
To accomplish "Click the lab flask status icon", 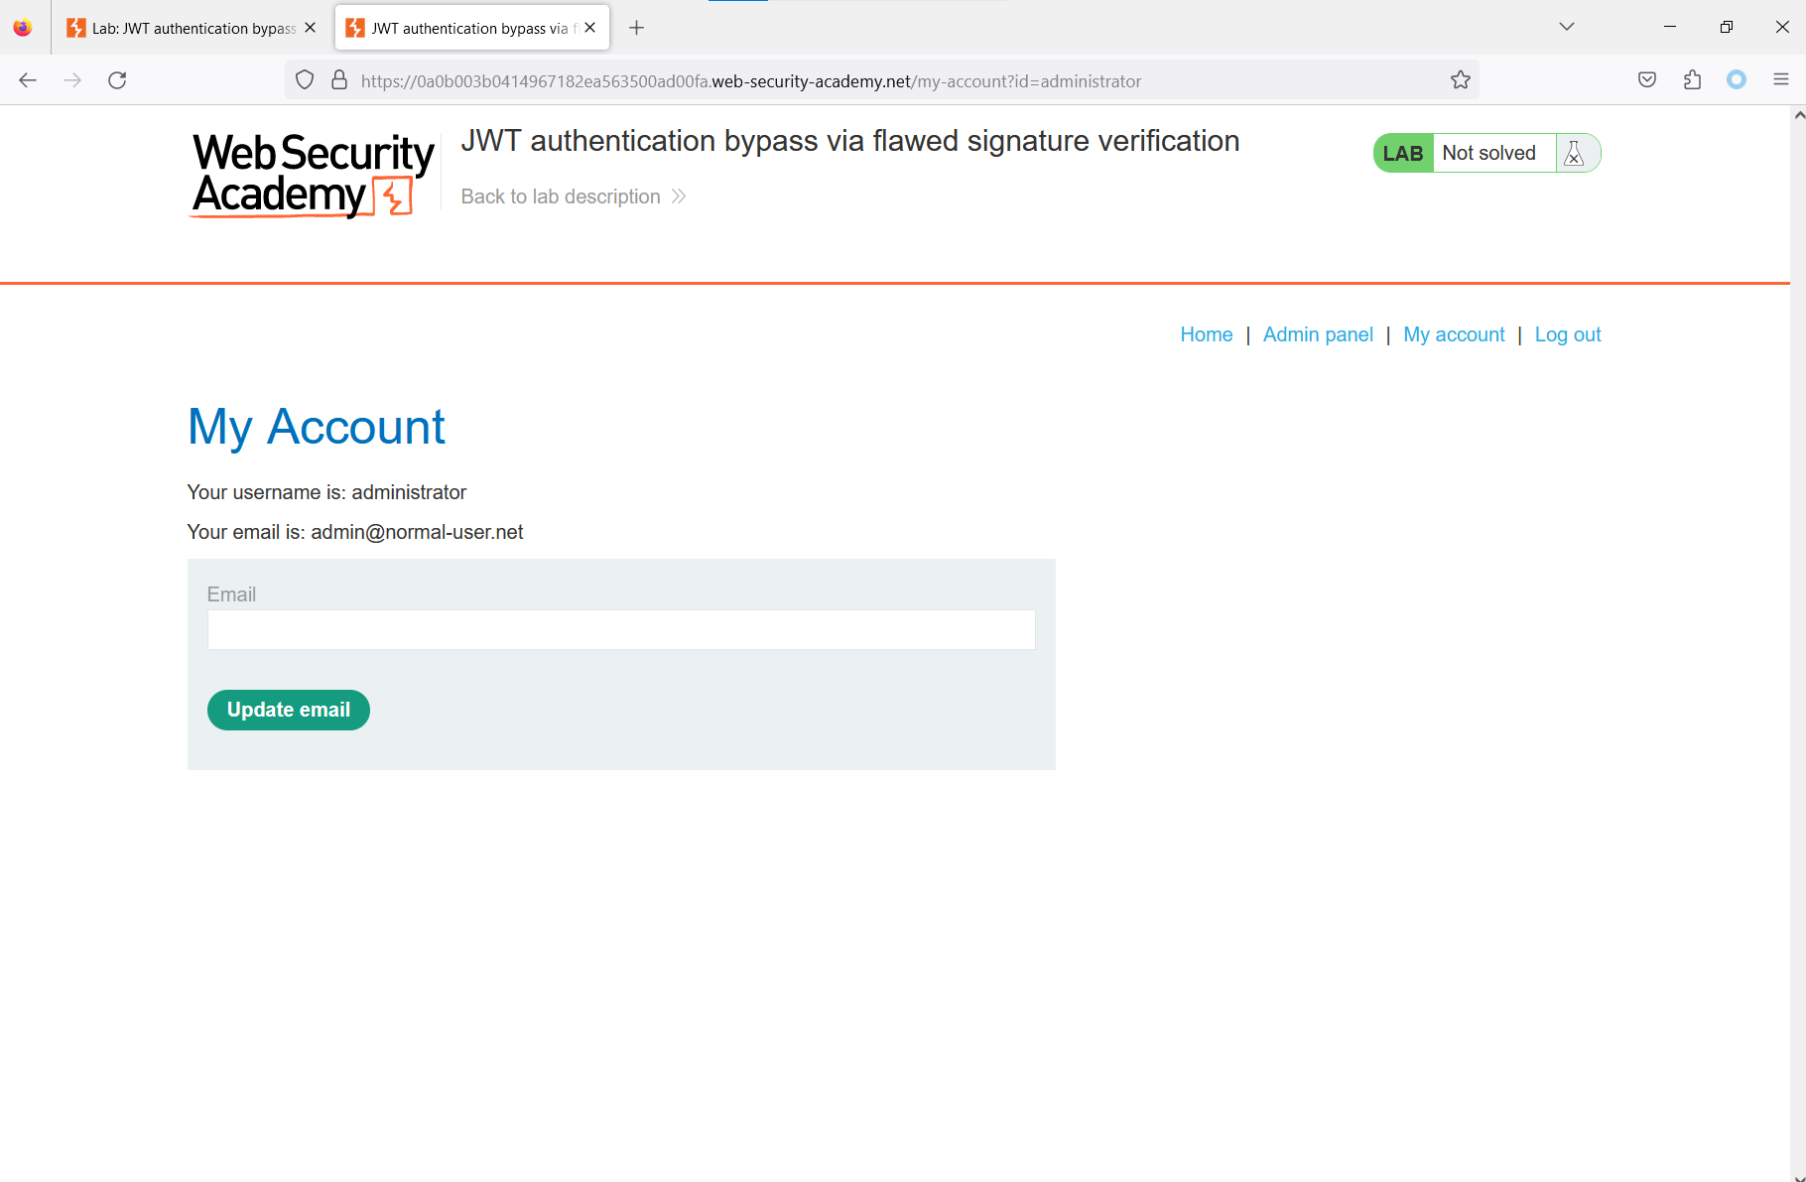I will click(x=1574, y=153).
